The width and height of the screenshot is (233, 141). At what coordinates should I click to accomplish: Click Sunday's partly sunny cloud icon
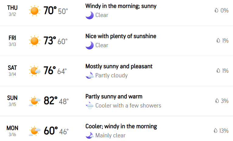35,101
